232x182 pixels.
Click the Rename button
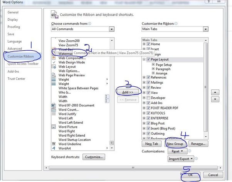(x=198, y=144)
